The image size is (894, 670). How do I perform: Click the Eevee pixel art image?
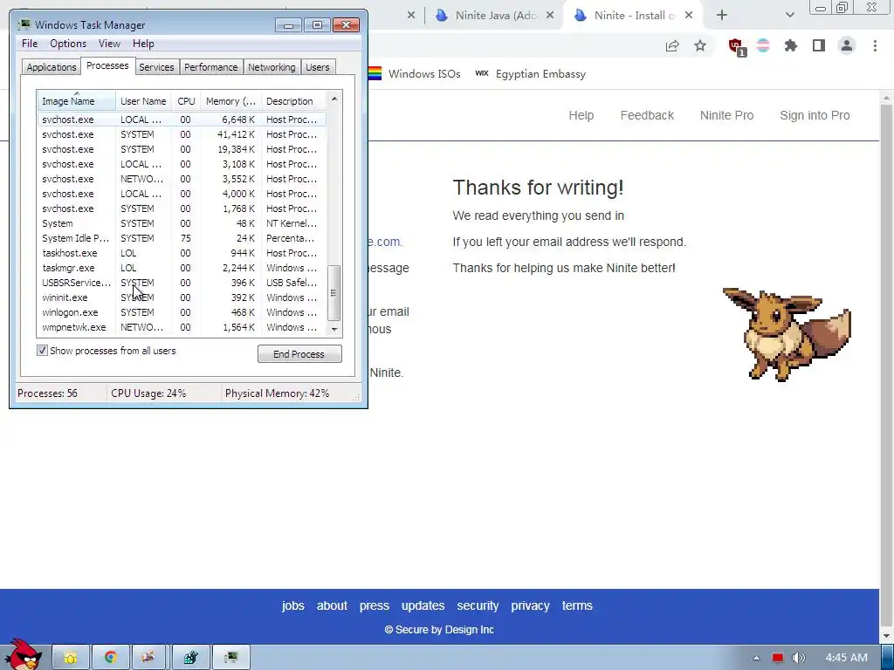787,334
